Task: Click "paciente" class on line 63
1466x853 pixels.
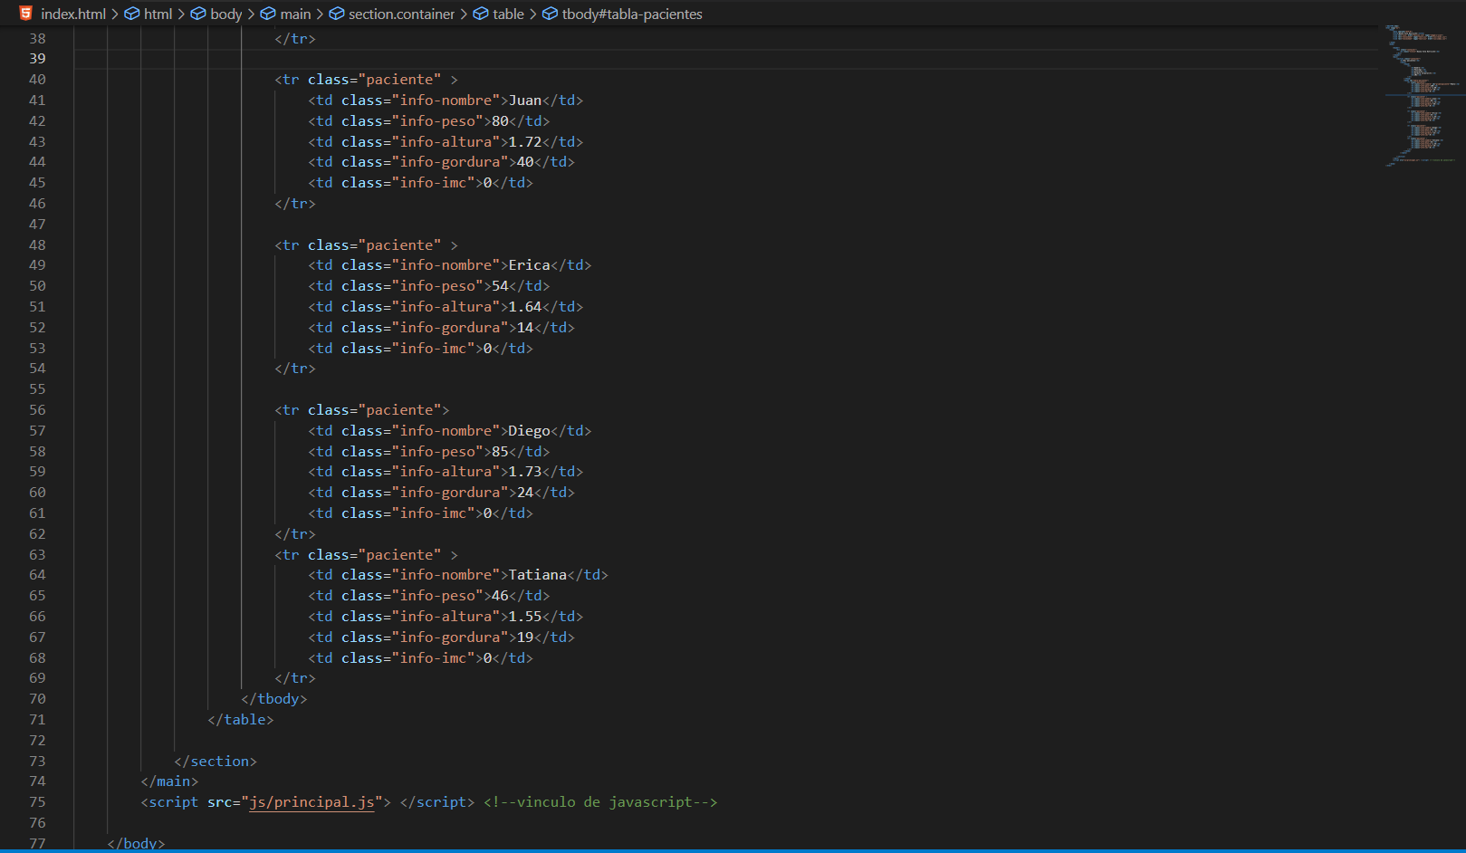Action: click(400, 555)
